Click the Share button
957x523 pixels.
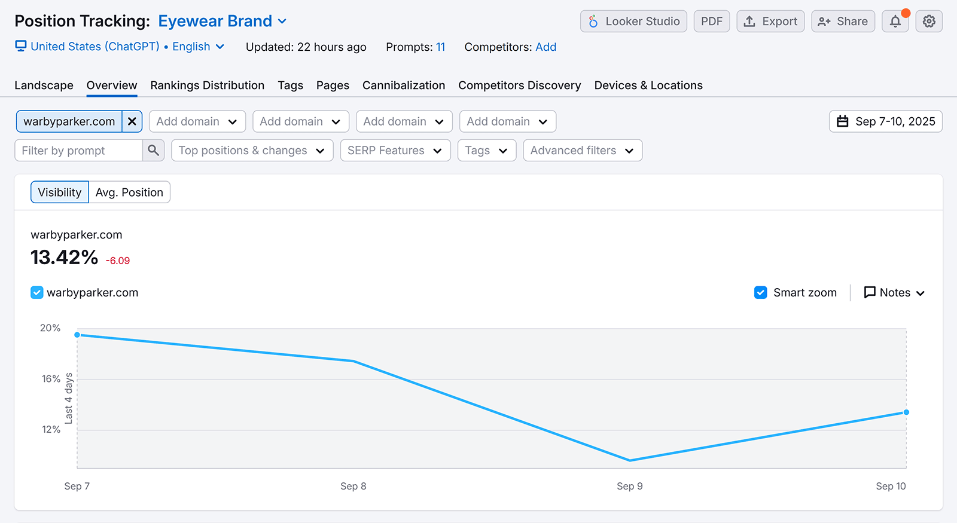(x=843, y=22)
